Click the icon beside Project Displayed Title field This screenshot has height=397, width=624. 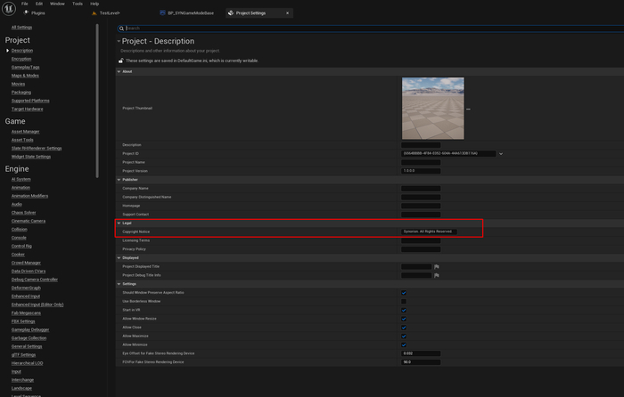[437, 266]
